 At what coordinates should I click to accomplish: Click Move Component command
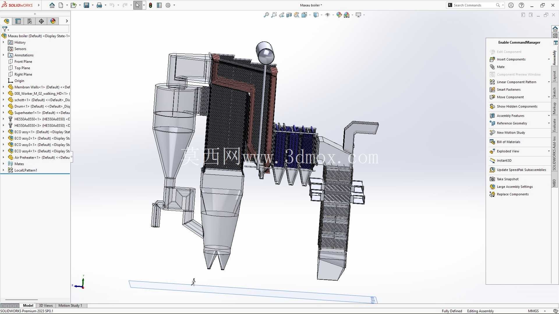[x=510, y=97]
